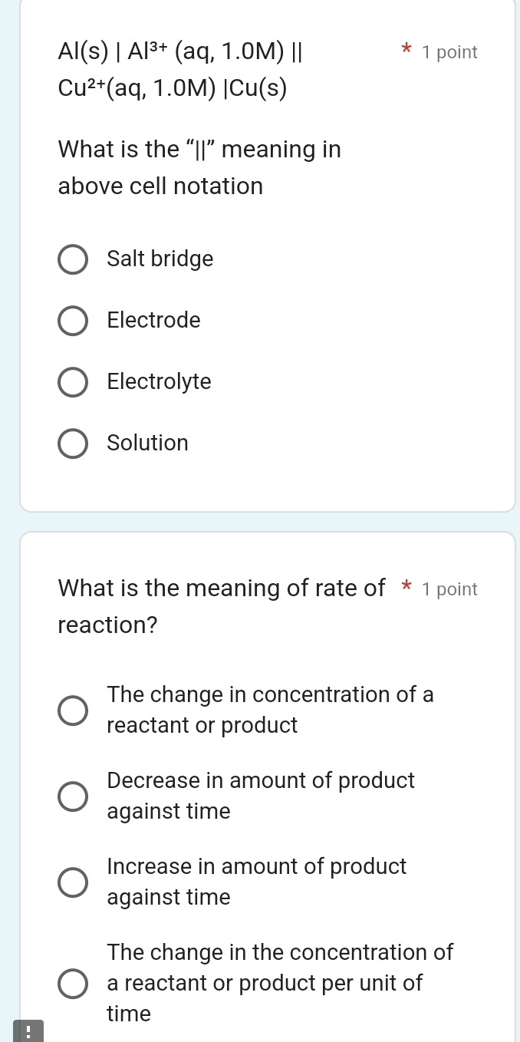The height and width of the screenshot is (1042, 520).
Task: Click the 'Electrolyte' answer label text
Action: (160, 382)
